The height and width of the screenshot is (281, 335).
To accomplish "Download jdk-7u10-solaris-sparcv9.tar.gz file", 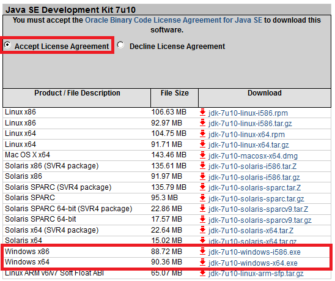I will 260,220.
